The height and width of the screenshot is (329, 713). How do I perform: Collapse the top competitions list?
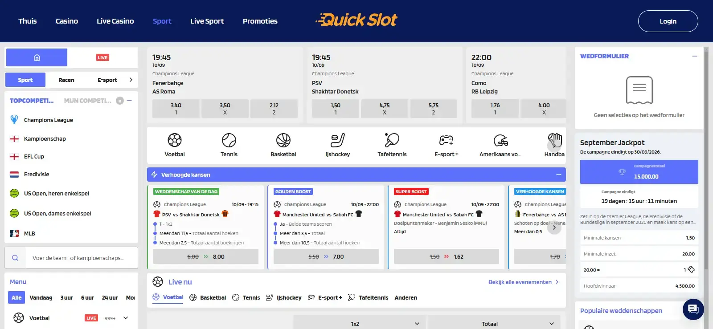[129, 101]
